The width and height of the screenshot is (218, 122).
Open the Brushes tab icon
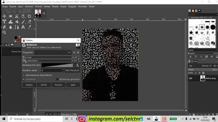click(189, 11)
